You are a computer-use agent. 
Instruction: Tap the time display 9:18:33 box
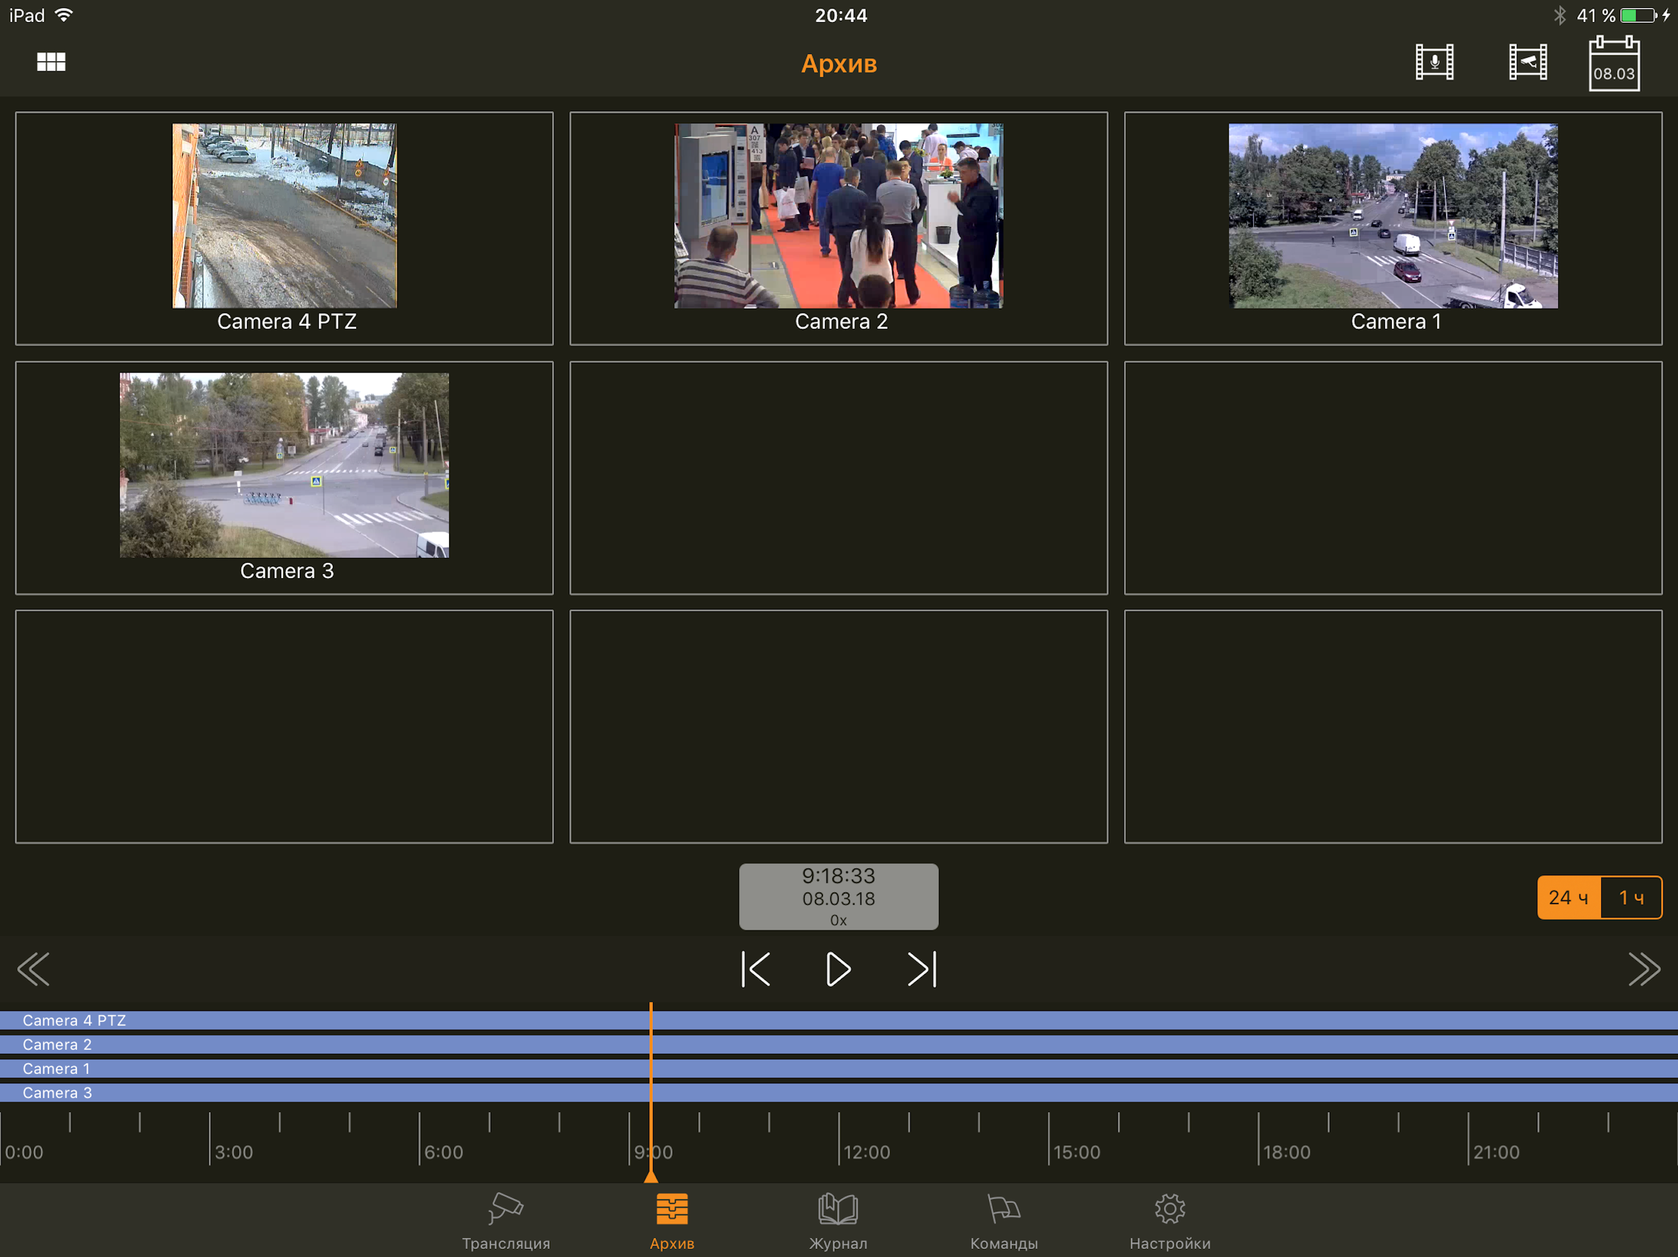pos(838,896)
